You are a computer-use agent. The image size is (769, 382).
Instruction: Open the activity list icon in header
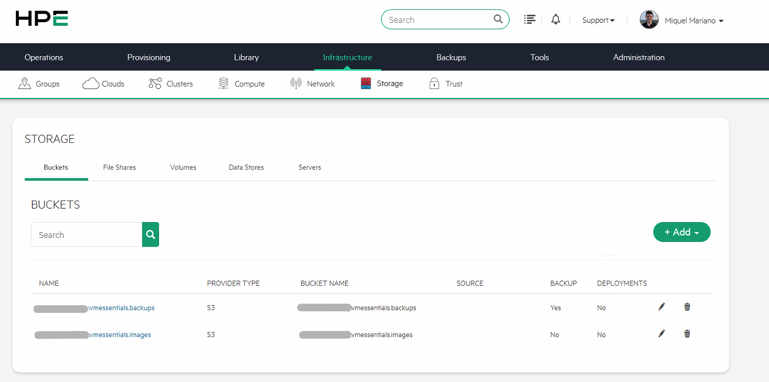point(529,20)
